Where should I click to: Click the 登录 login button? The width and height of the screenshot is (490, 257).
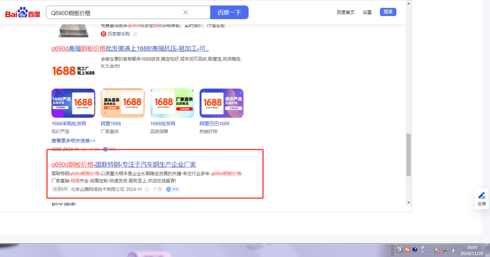click(x=388, y=12)
